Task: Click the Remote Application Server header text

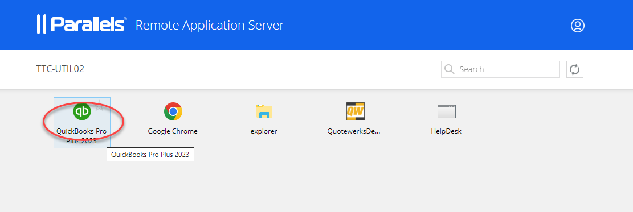Action: (210, 26)
